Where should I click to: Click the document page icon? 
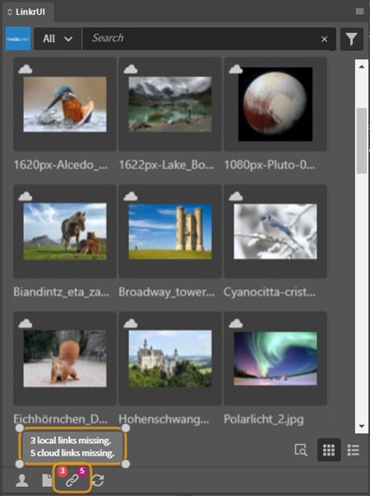coord(47,480)
